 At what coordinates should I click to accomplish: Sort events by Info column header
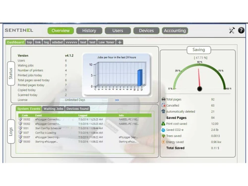[121, 115]
